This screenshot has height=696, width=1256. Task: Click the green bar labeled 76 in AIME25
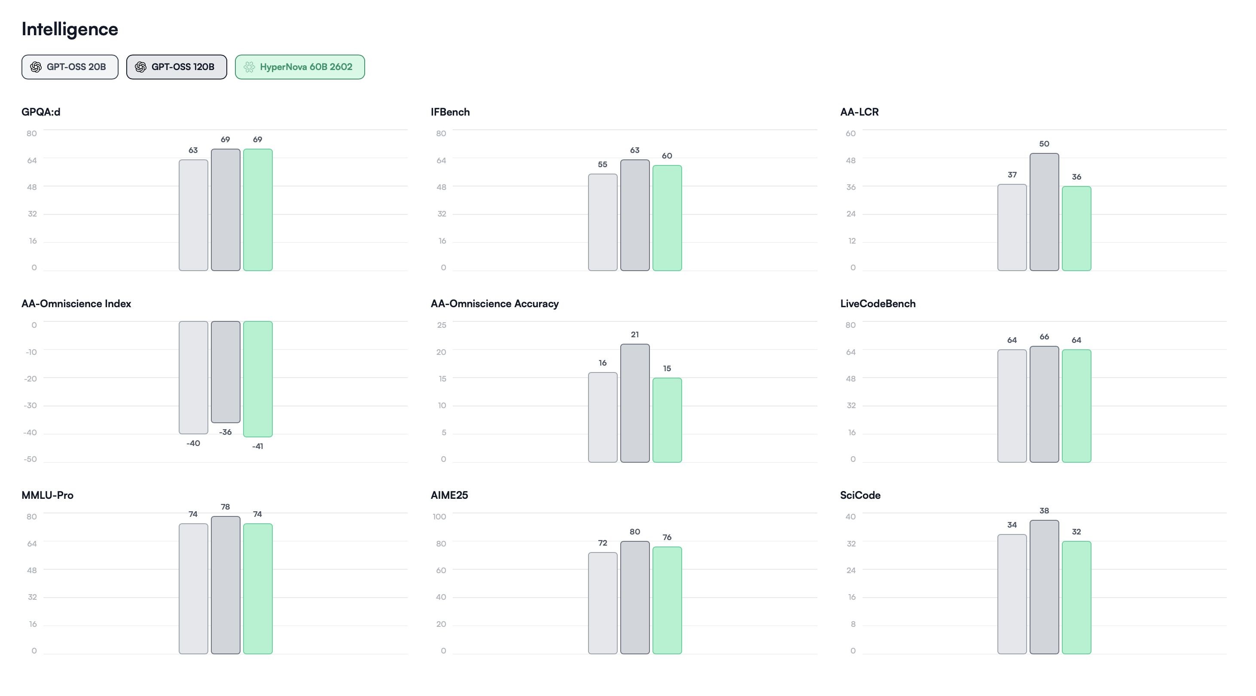click(x=667, y=600)
